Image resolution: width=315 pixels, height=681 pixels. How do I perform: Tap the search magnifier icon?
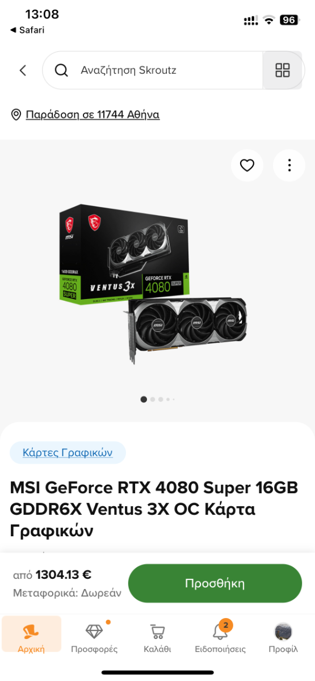pos(61,70)
